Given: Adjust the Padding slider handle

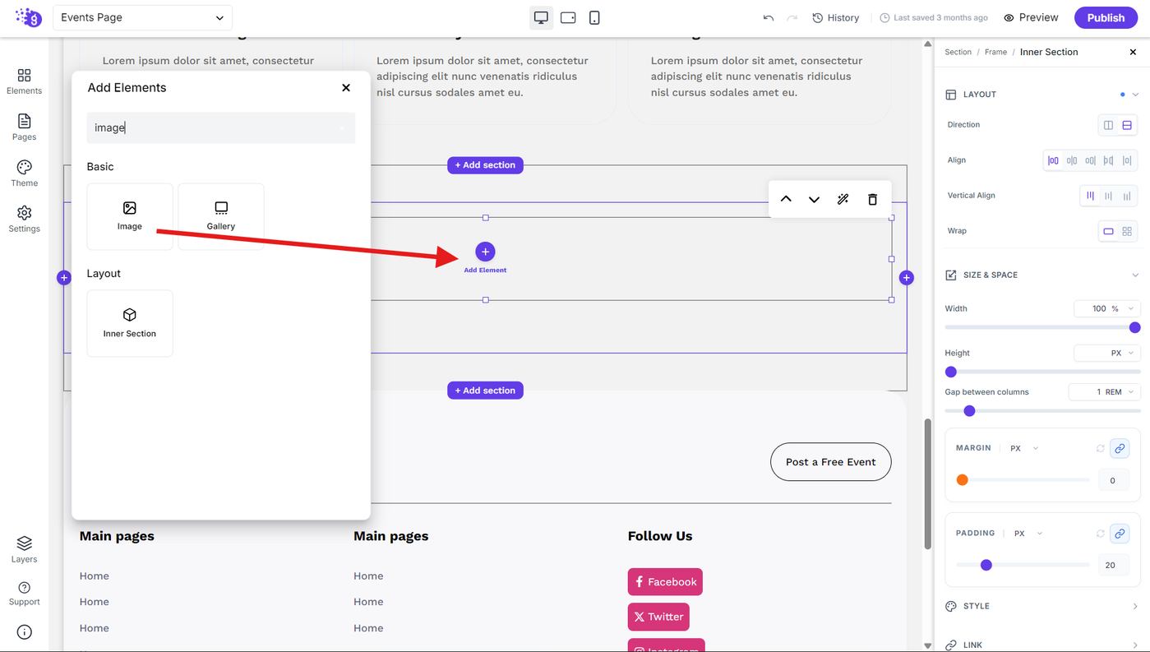Looking at the screenshot, I should coord(986,565).
